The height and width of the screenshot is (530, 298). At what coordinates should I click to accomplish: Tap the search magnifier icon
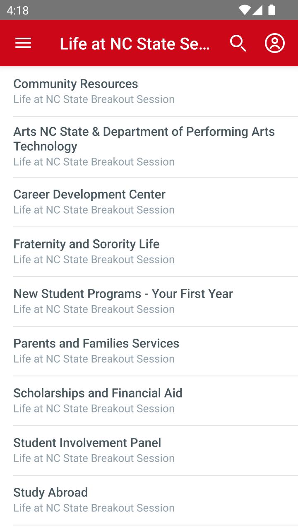coord(238,43)
